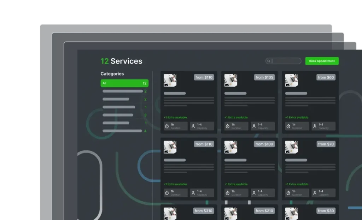The height and width of the screenshot is (220, 362).
Task: Open the thumbnail of the from $310 service
Action: point(170,214)
